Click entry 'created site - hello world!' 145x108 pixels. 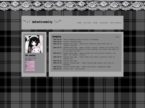pyautogui.click(x=74, y=69)
